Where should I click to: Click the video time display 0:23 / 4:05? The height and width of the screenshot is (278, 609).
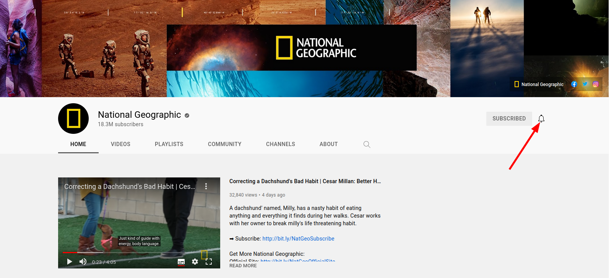point(104,262)
